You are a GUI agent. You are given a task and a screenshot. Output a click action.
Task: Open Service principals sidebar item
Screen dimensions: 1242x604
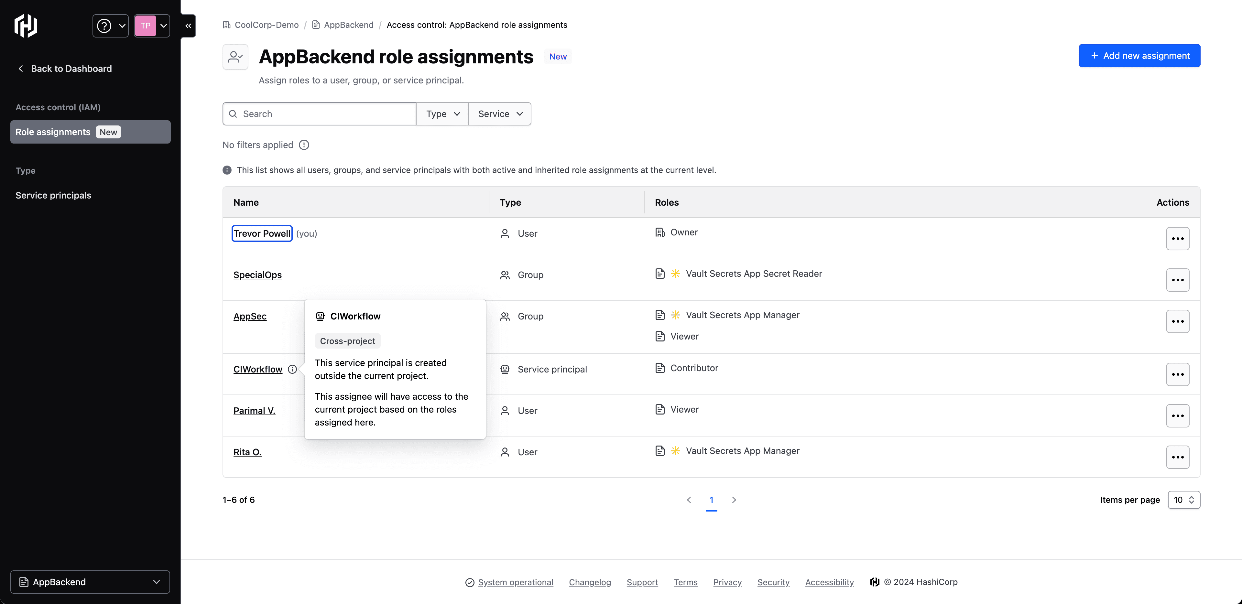53,195
